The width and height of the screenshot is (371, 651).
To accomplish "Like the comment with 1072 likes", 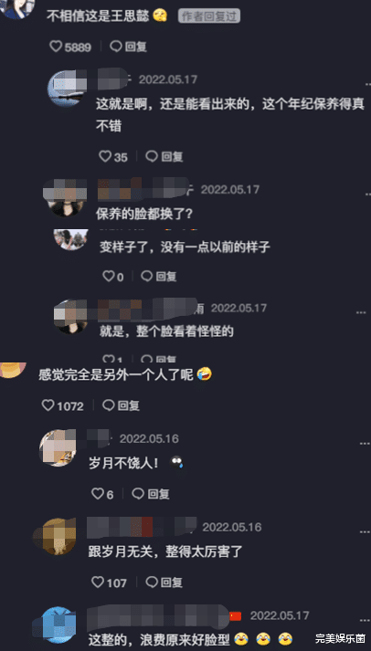I will tap(48, 405).
